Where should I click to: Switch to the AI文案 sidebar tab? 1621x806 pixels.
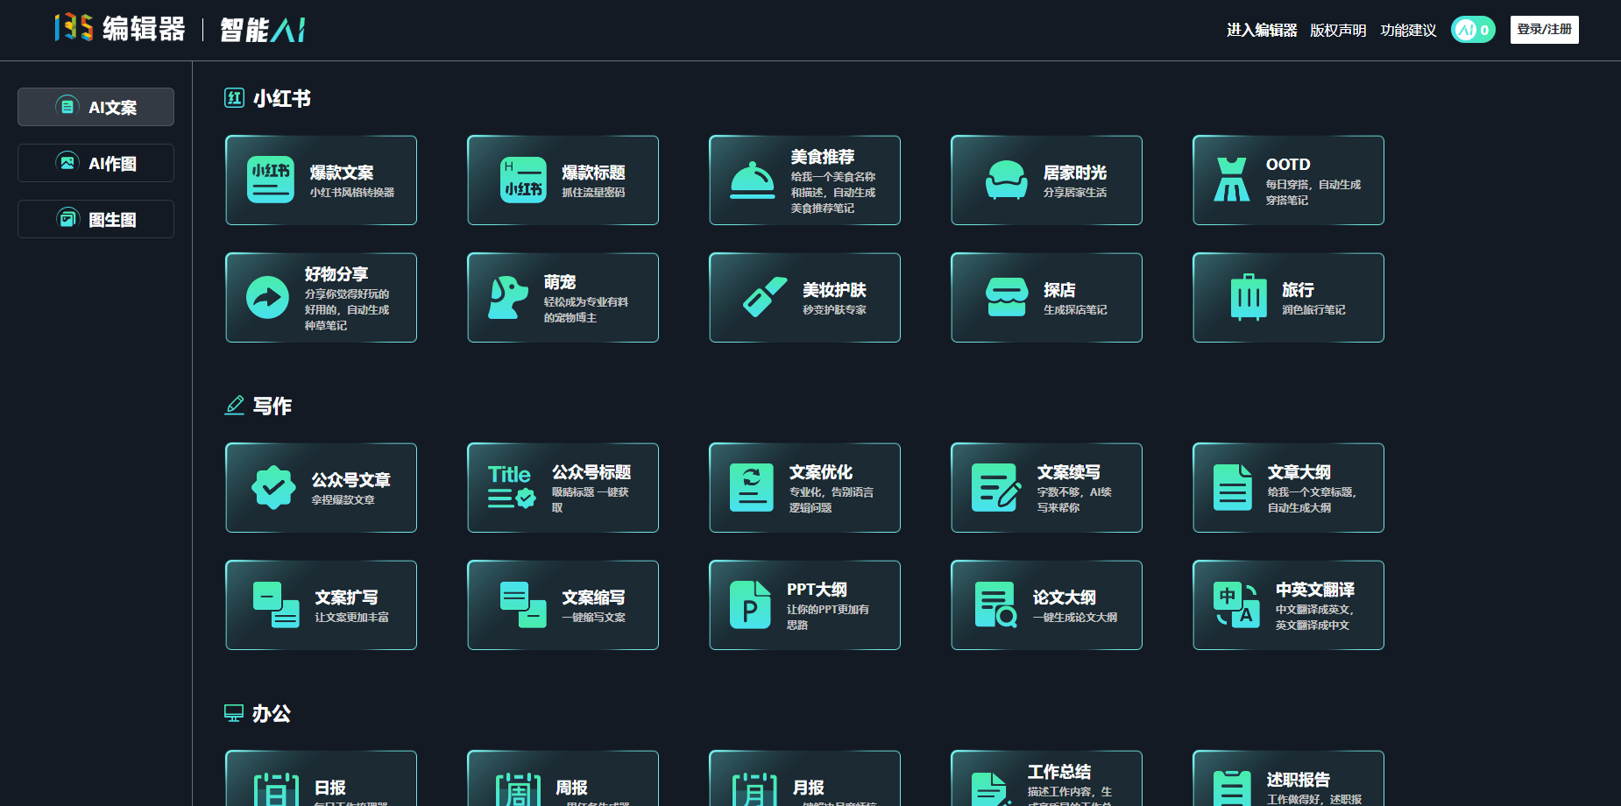click(96, 107)
